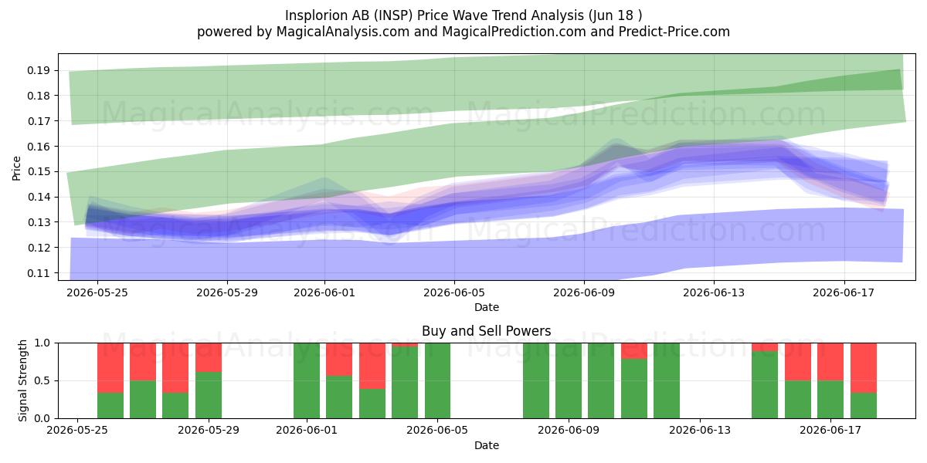This screenshot has height=463, width=927.
Task: Click the 0.17 price axis tick
Action: [39, 121]
